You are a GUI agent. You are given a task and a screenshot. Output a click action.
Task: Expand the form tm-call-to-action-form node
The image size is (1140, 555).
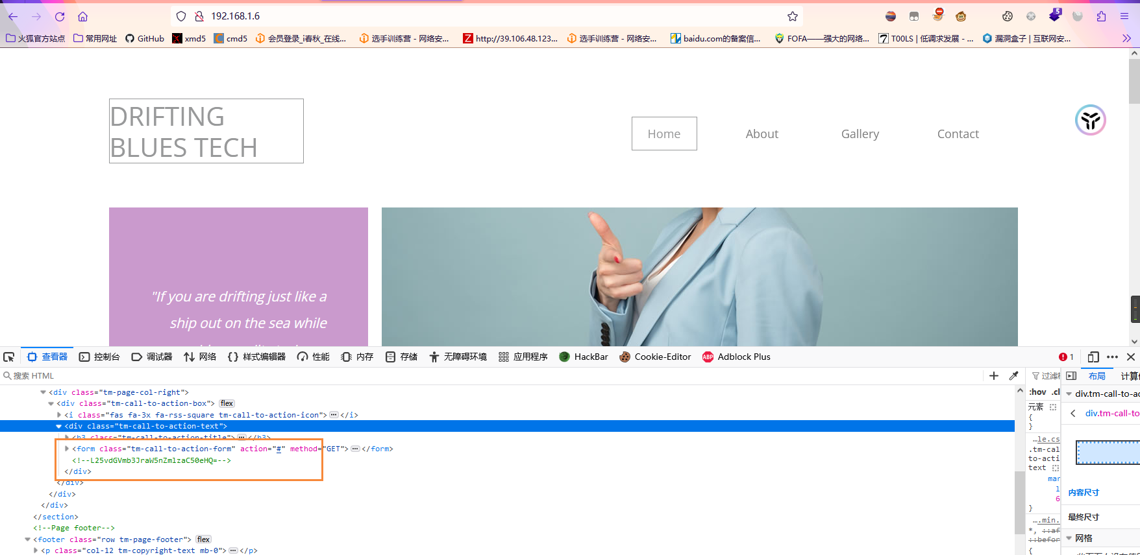[67, 449]
